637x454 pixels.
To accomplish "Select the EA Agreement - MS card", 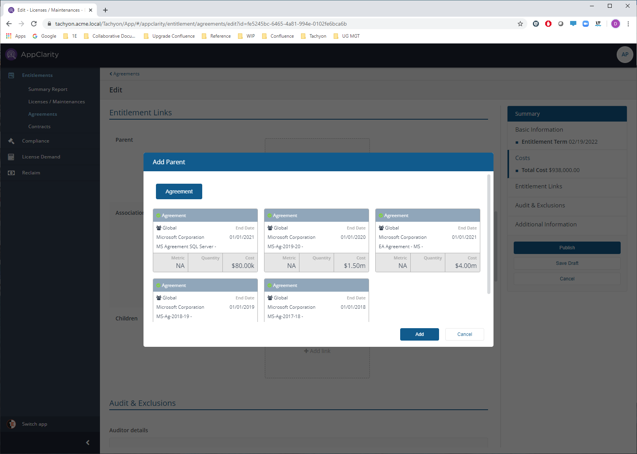I will [x=428, y=240].
